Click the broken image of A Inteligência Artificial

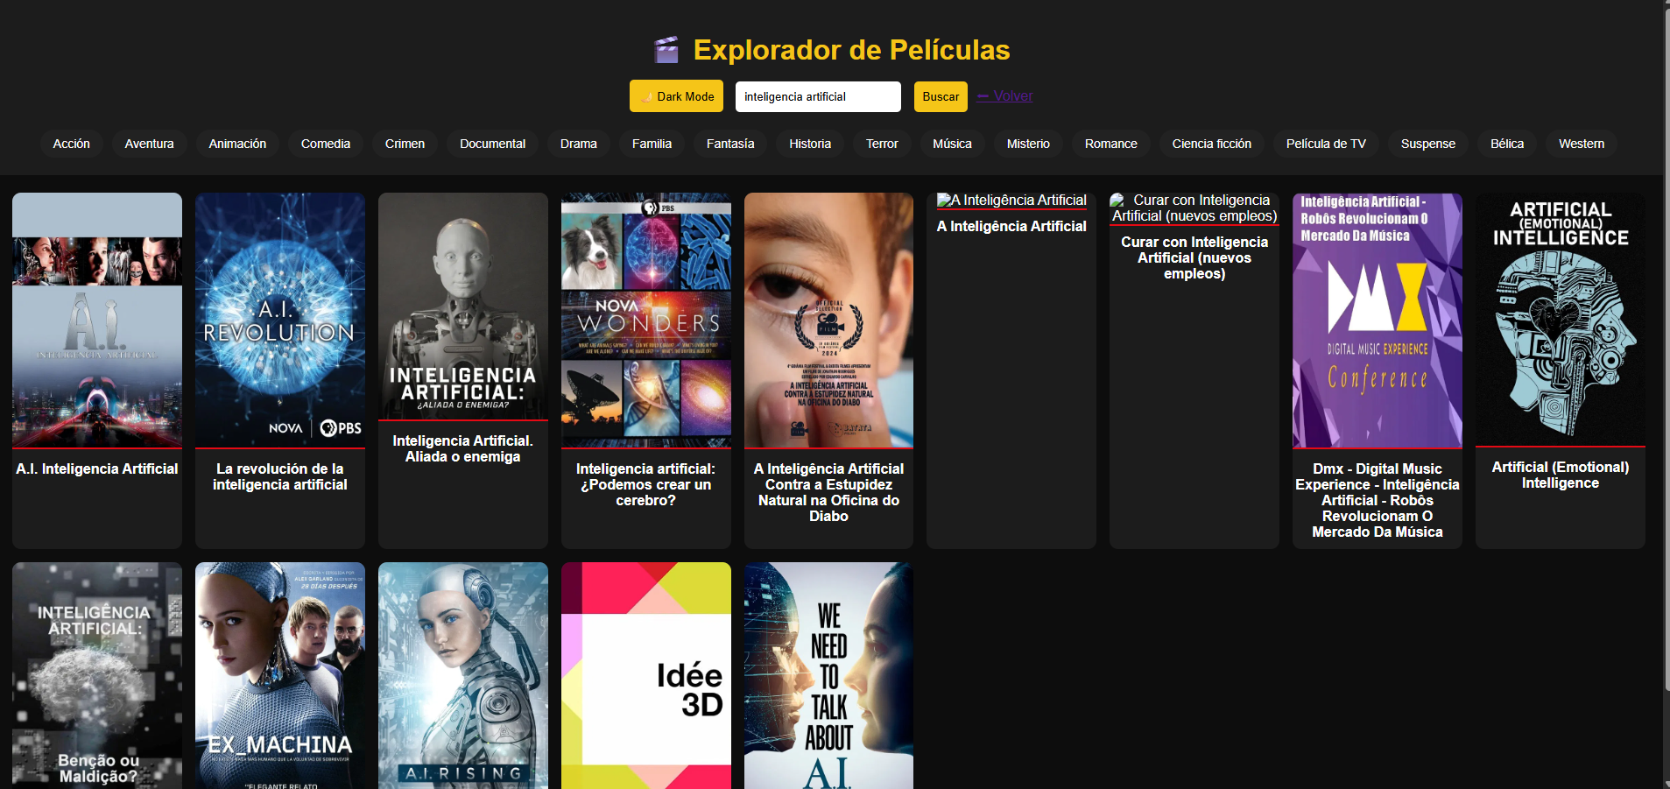point(1011,201)
